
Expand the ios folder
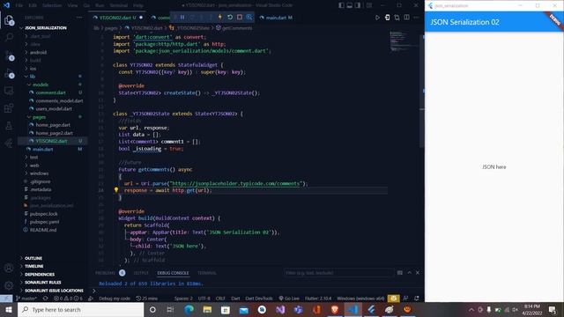tap(33, 69)
